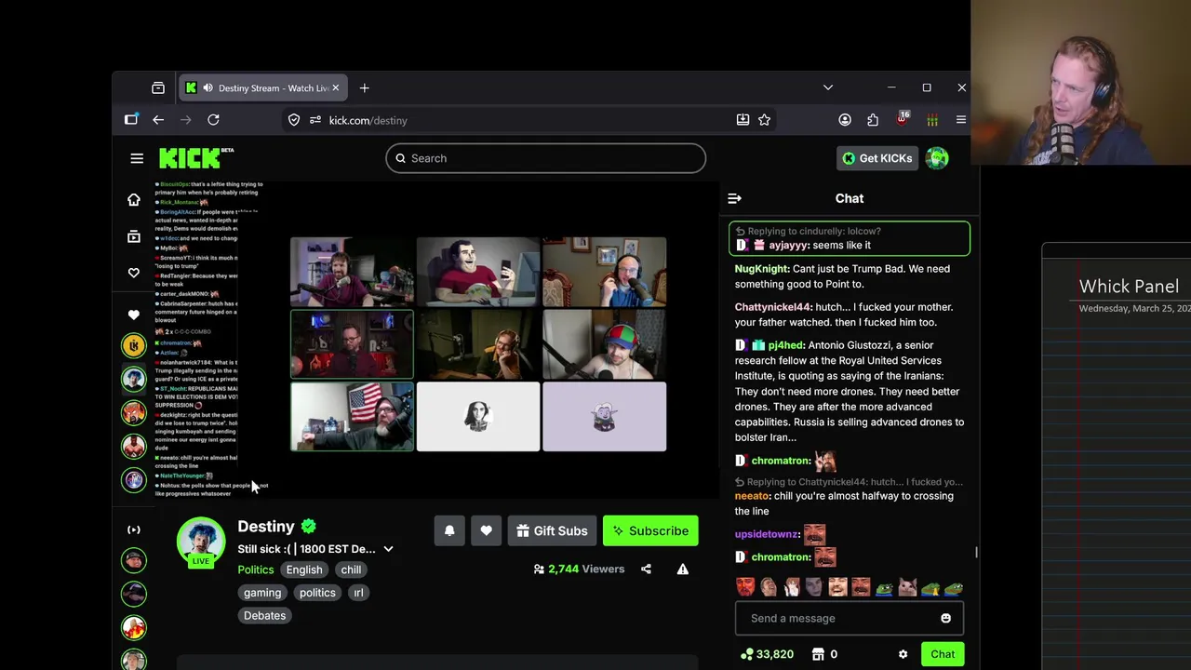Click neeato username in chat
This screenshot has height=670, width=1191.
(x=752, y=496)
